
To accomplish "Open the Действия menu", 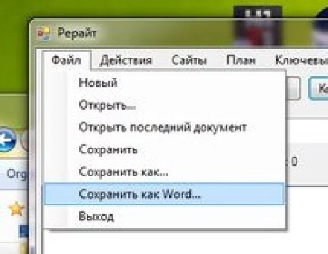I will click(x=126, y=60).
